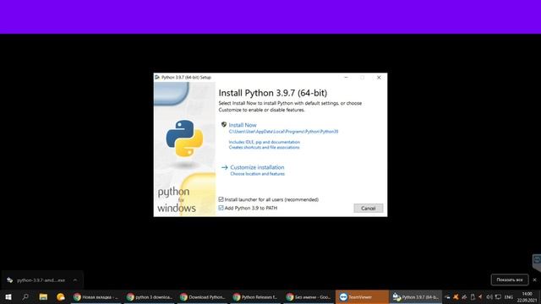Click the arrow icon beside Customize installation

pos(225,167)
